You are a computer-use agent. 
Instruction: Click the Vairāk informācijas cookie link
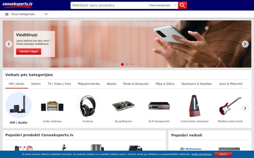click(x=201, y=154)
